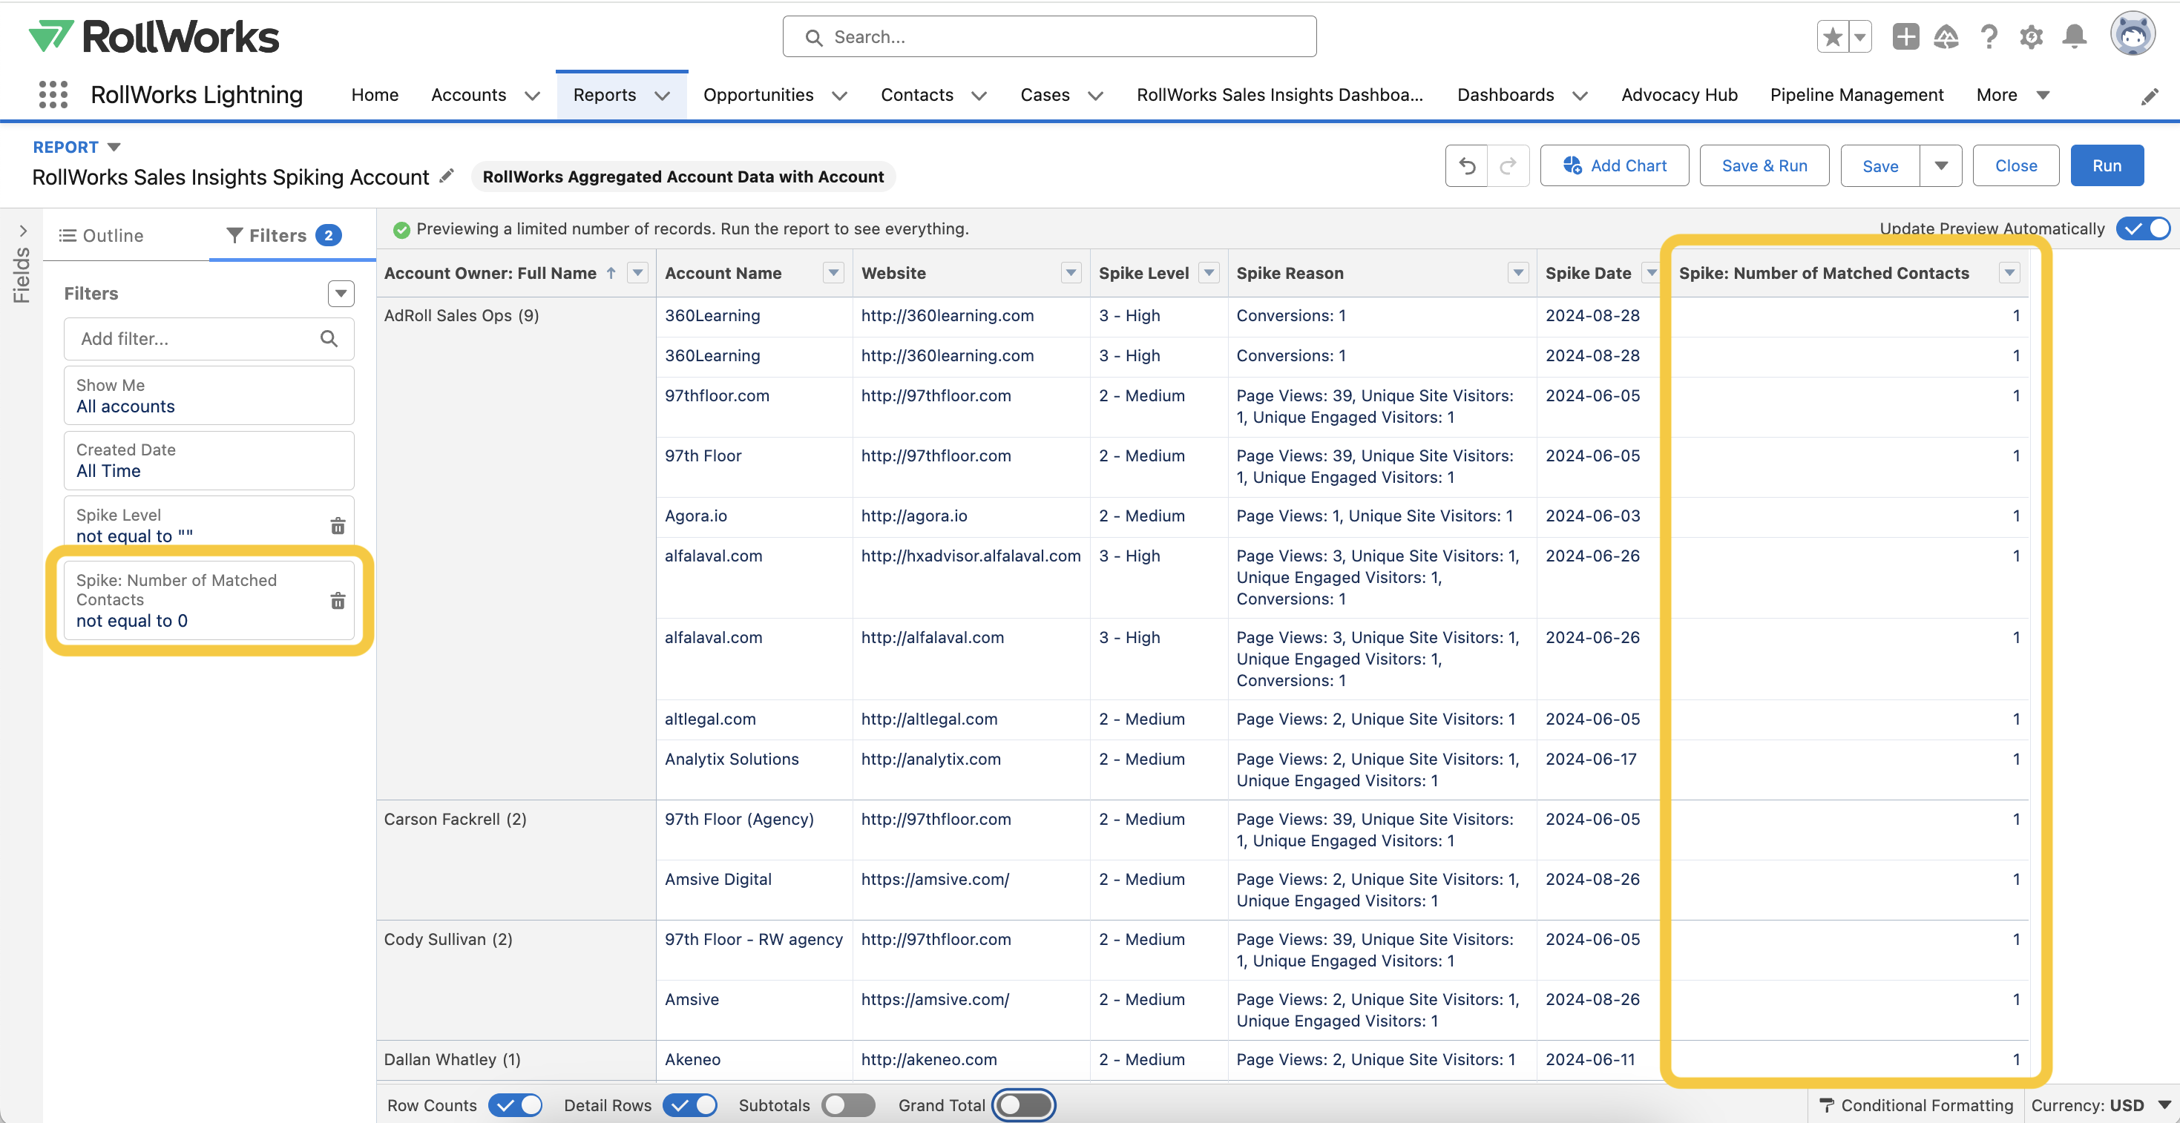Open the Advocacy Hub tab
This screenshot has width=2180, height=1123.
(x=1679, y=95)
